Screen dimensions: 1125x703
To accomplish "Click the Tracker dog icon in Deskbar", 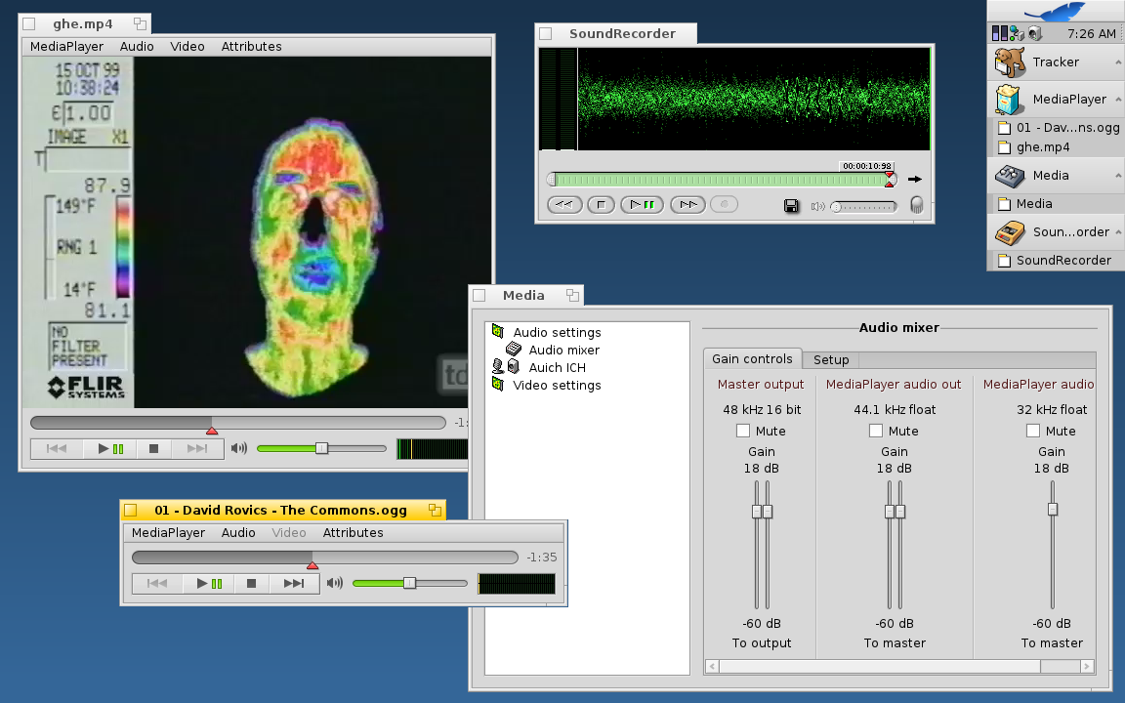I will pos(1009,62).
